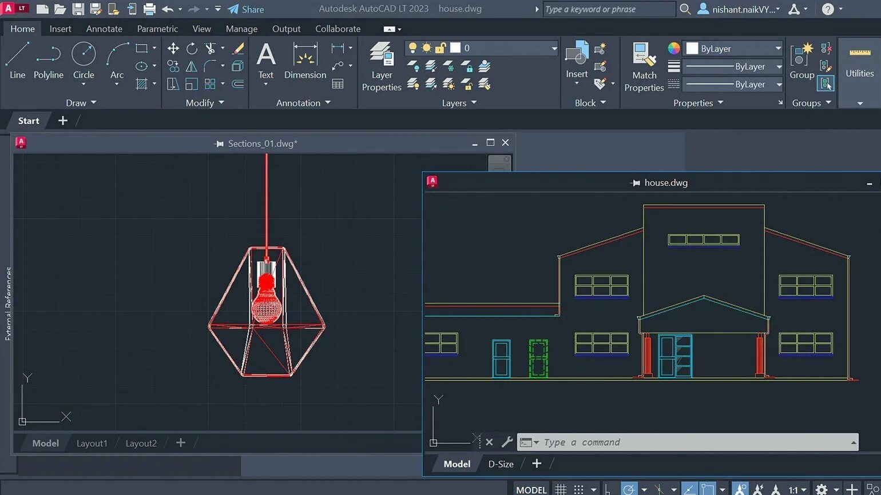
Task: Click the Share button
Action: pyautogui.click(x=246, y=9)
